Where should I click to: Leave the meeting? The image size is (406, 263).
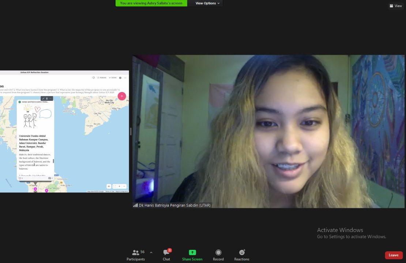[x=394, y=255]
